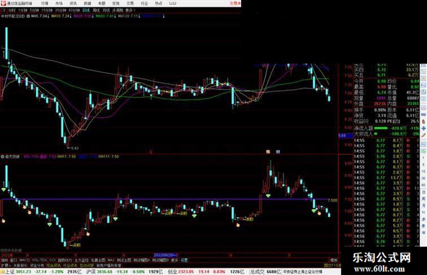Click the dollar sign sidebar icon

point(423,122)
